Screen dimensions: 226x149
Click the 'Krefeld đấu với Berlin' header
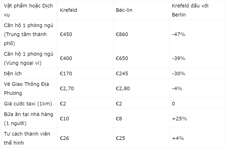click(x=190, y=10)
